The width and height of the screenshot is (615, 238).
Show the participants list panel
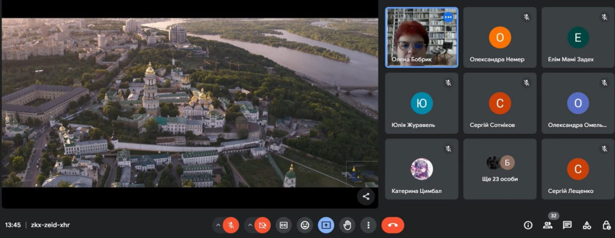tap(547, 225)
